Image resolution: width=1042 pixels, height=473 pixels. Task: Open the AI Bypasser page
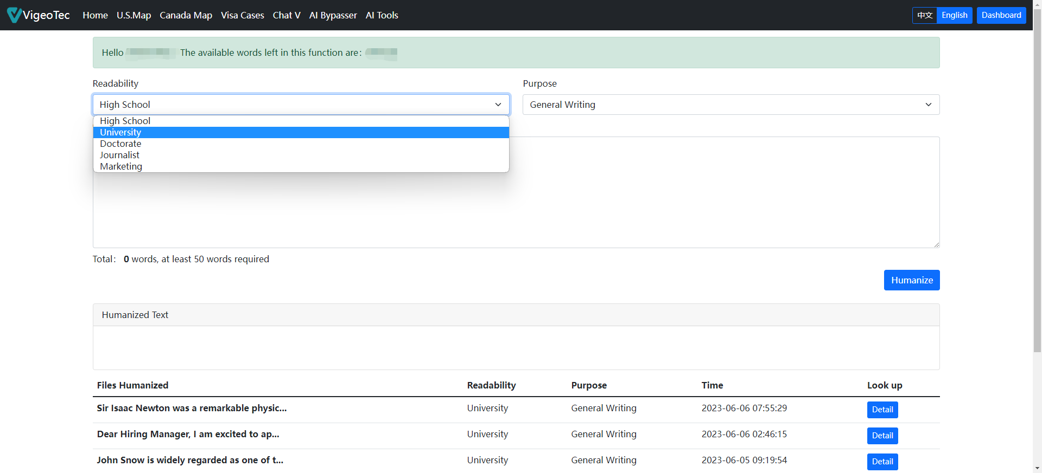coord(333,15)
